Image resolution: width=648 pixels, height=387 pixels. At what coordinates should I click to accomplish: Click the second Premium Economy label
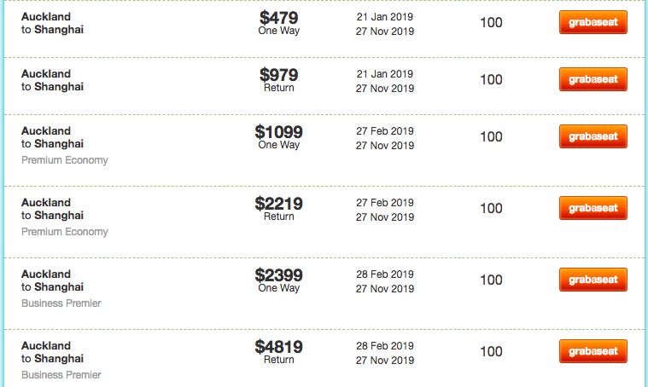[x=65, y=232]
